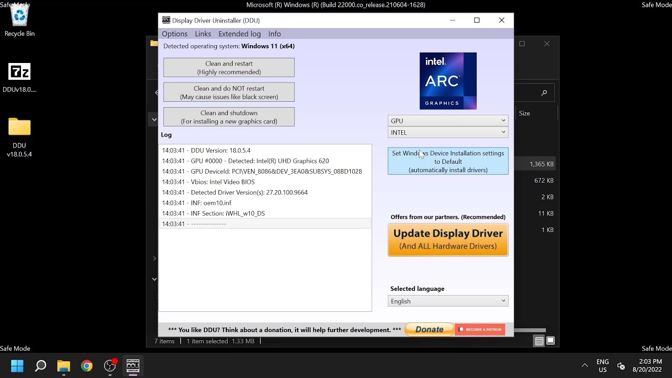The width and height of the screenshot is (672, 378).
Task: Select the INF Section iWHL_w10_DS log line
Action: click(265, 213)
